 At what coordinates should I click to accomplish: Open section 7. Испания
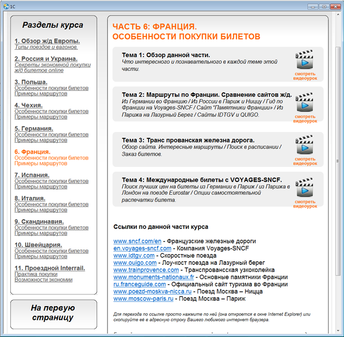[x=32, y=175]
